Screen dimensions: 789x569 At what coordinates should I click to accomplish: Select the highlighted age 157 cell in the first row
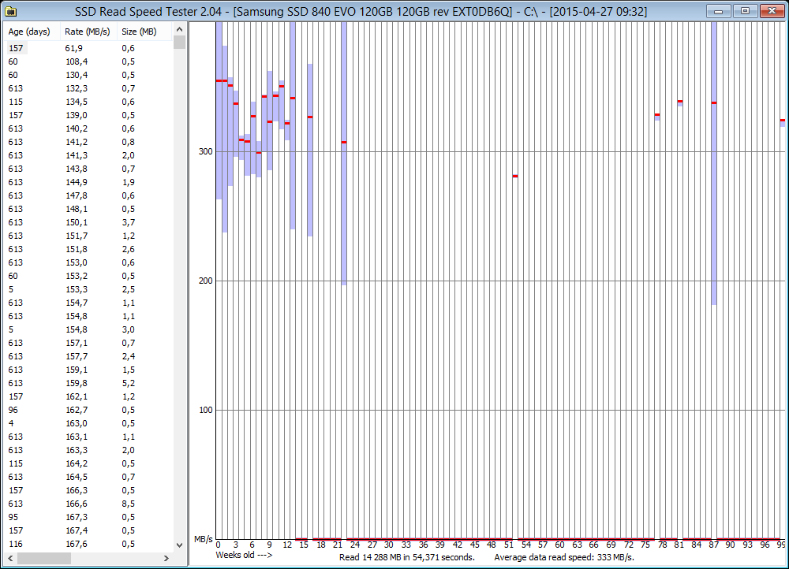click(16, 48)
